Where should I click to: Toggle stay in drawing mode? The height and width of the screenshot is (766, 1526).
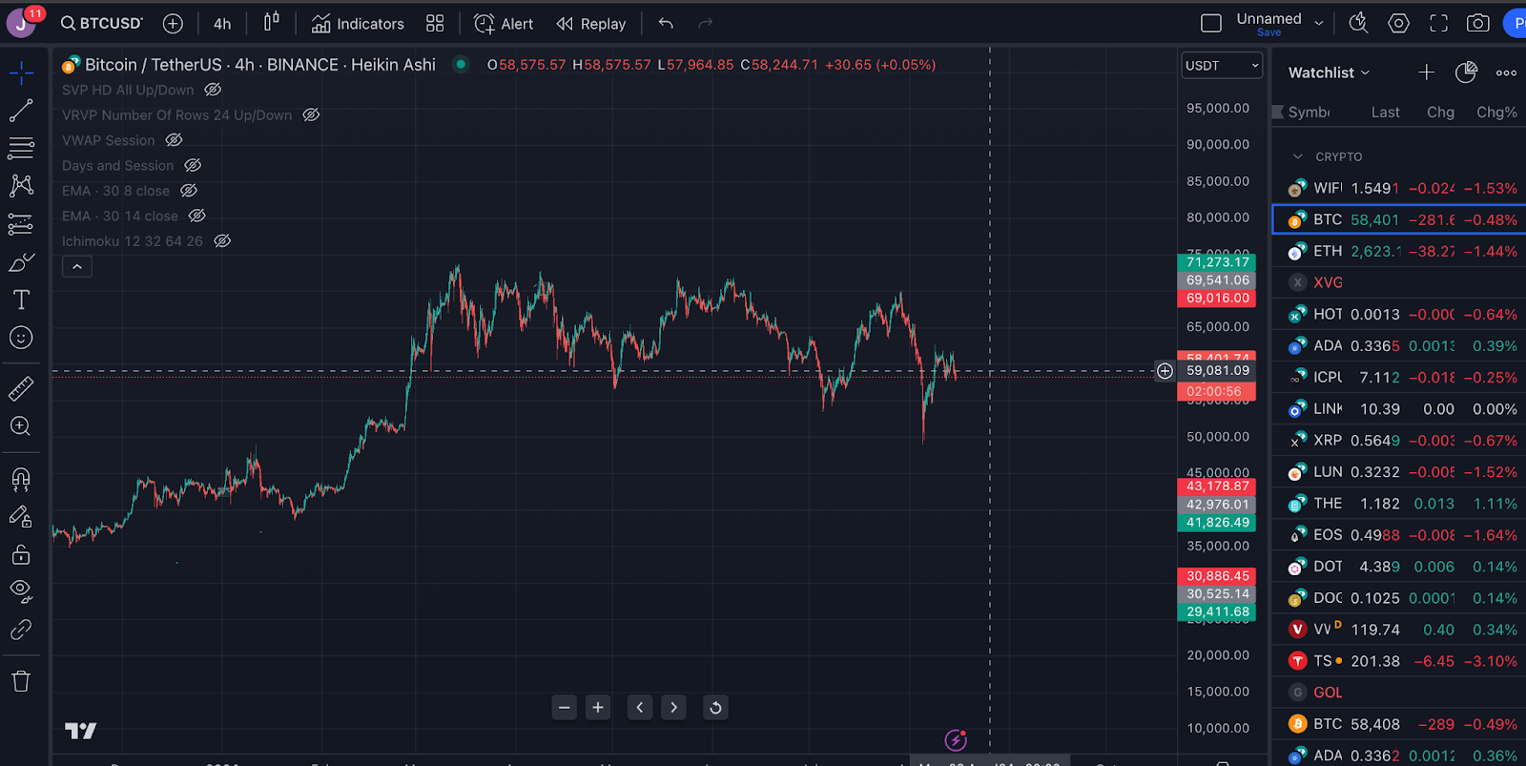21,516
